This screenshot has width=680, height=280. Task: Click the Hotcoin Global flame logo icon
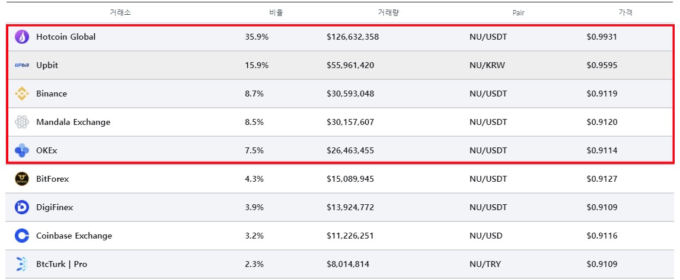click(x=22, y=37)
